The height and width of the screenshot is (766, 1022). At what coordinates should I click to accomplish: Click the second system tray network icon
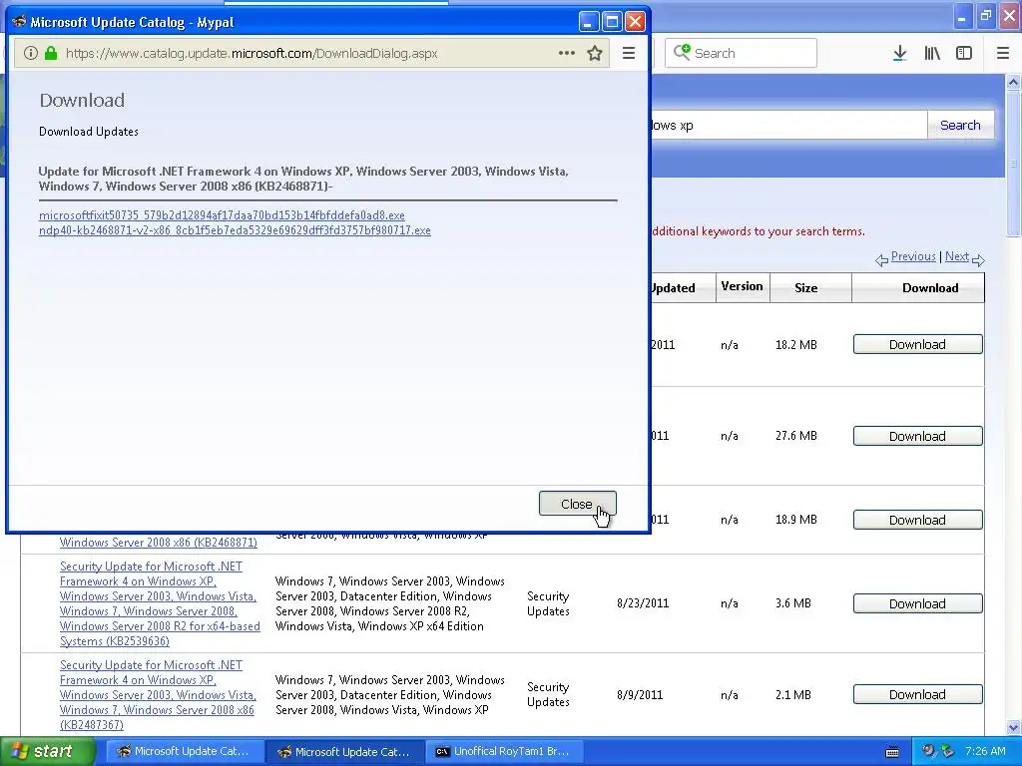947,751
